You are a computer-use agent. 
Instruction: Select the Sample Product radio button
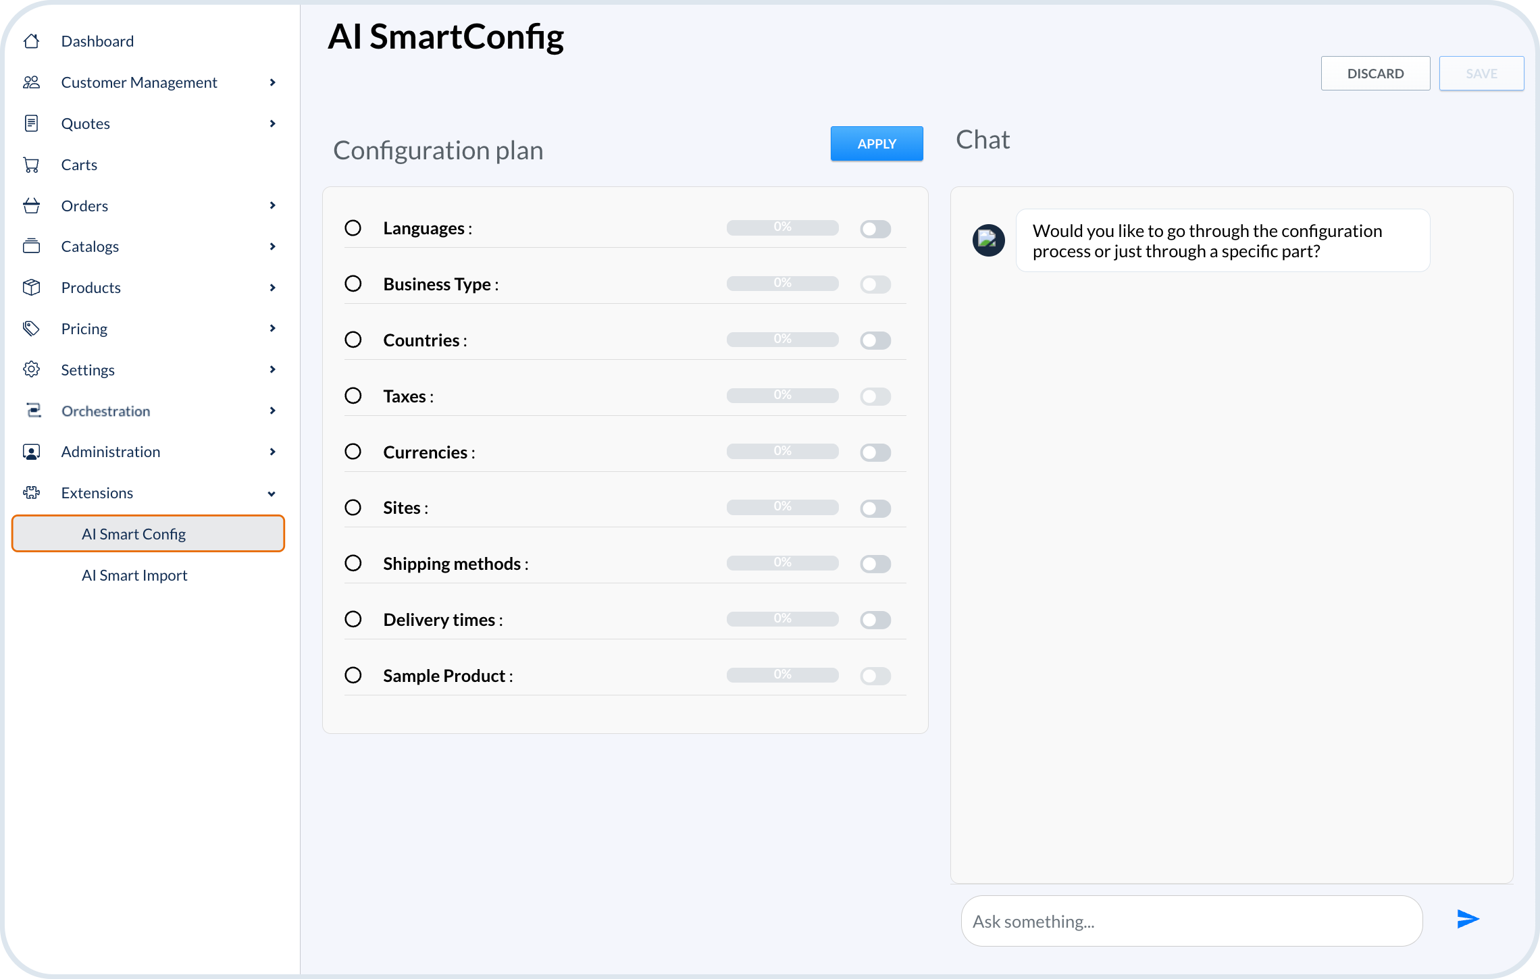(x=353, y=674)
